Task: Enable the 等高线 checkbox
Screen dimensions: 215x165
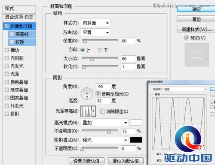Action: coord(12,34)
